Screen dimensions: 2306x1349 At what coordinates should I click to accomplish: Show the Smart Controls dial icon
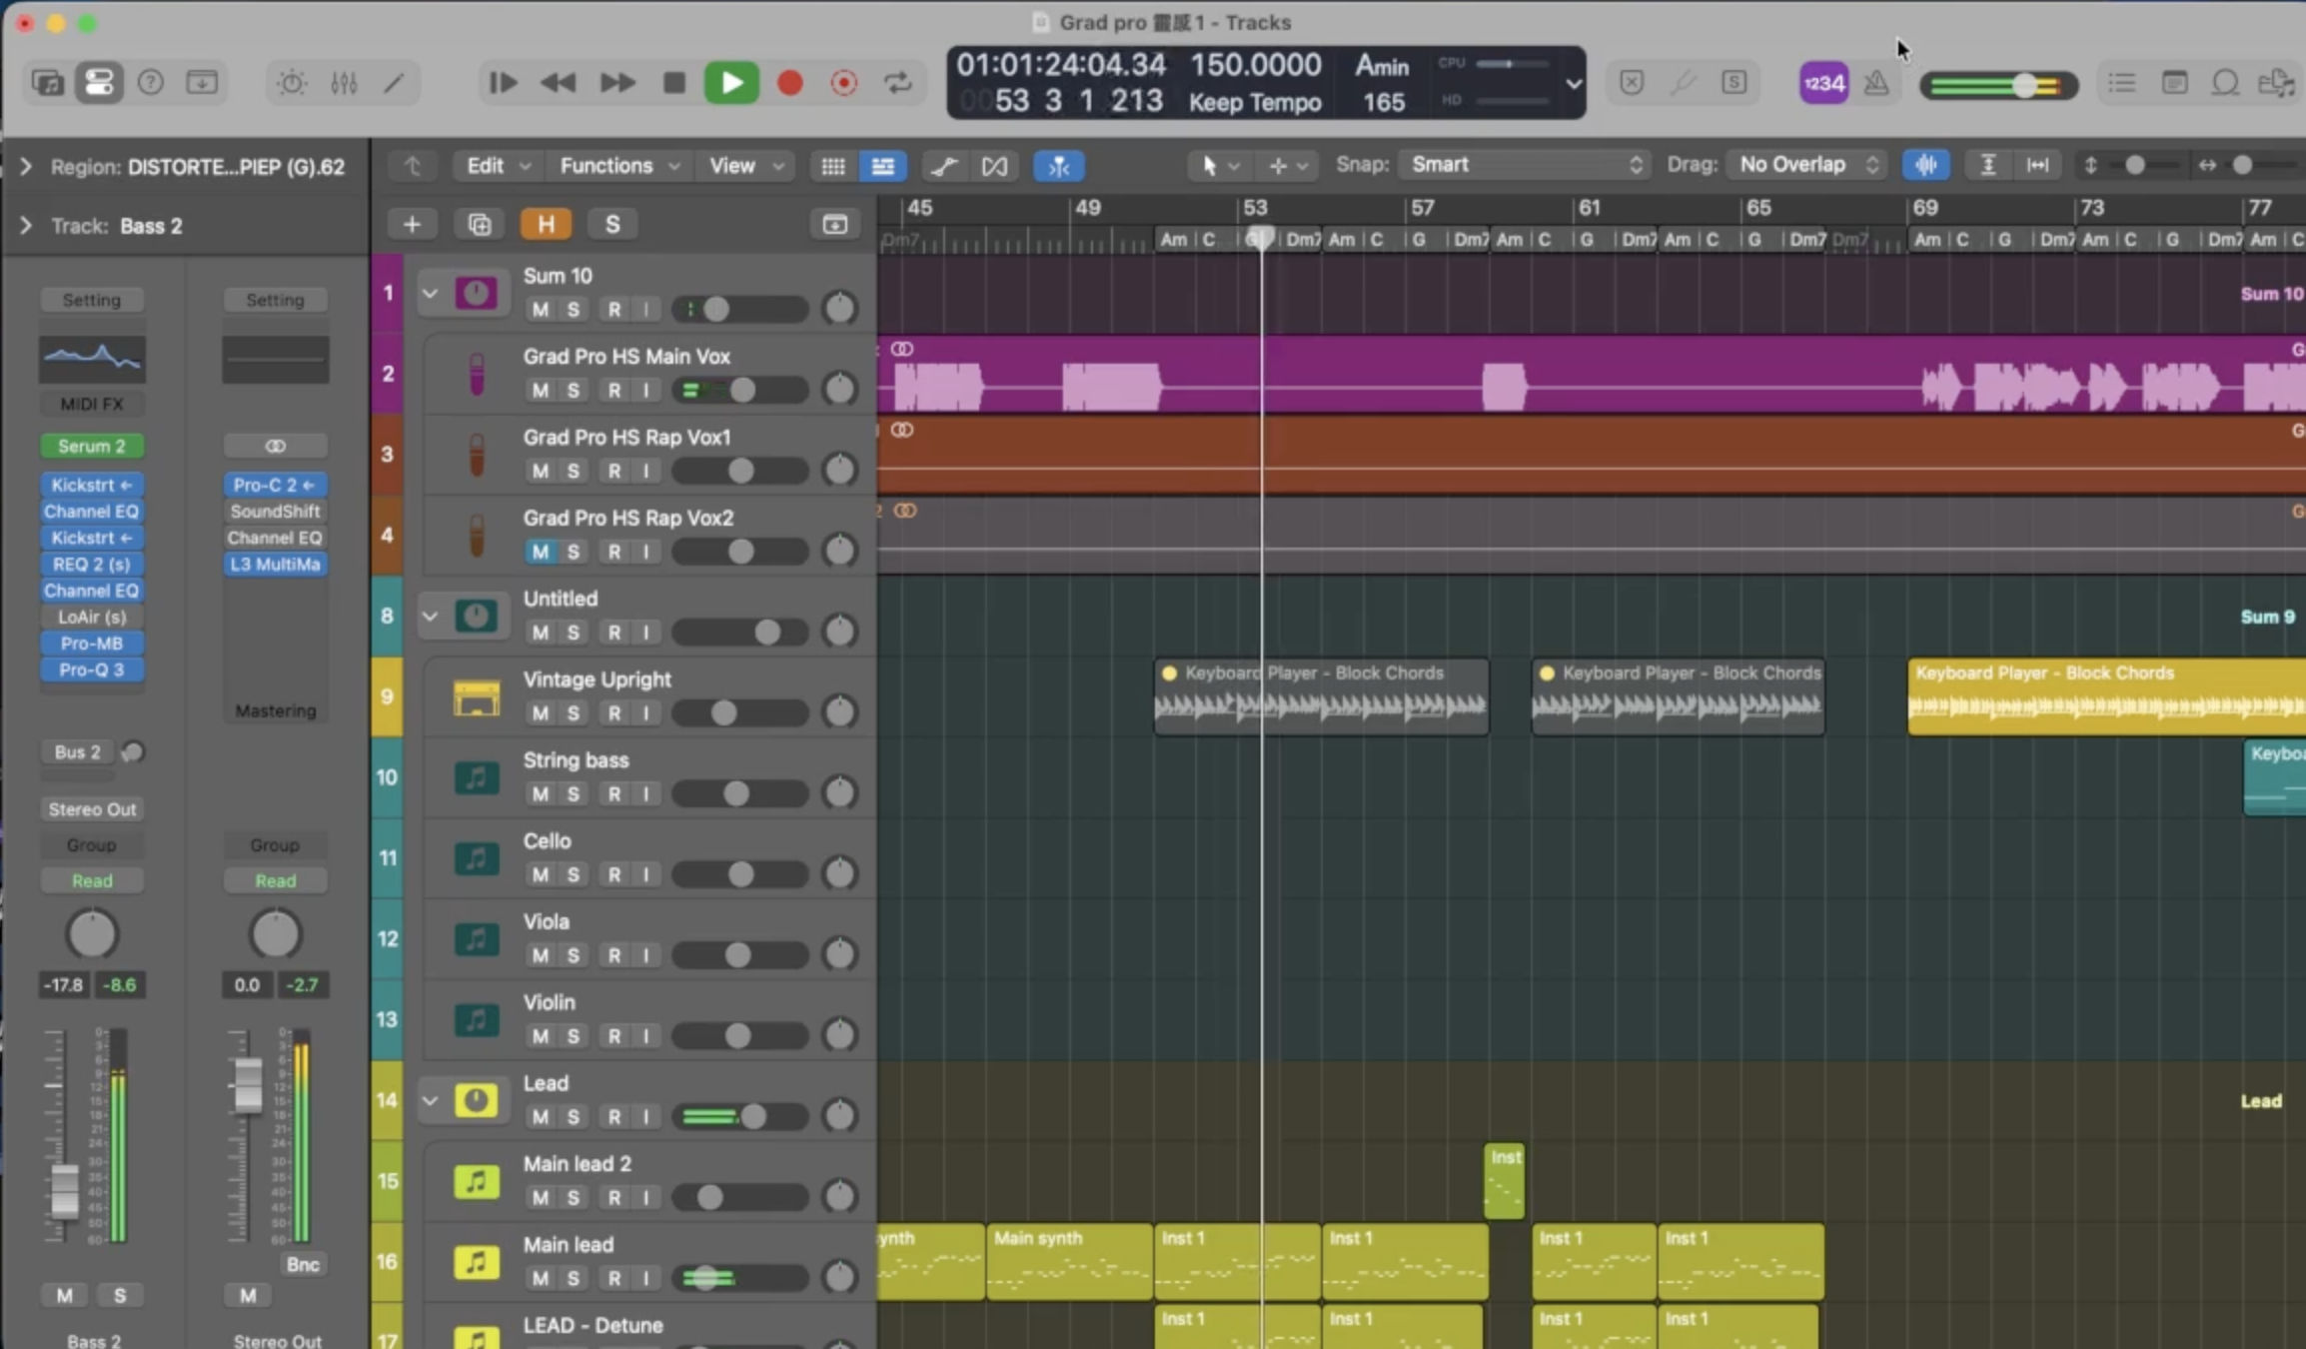291,83
